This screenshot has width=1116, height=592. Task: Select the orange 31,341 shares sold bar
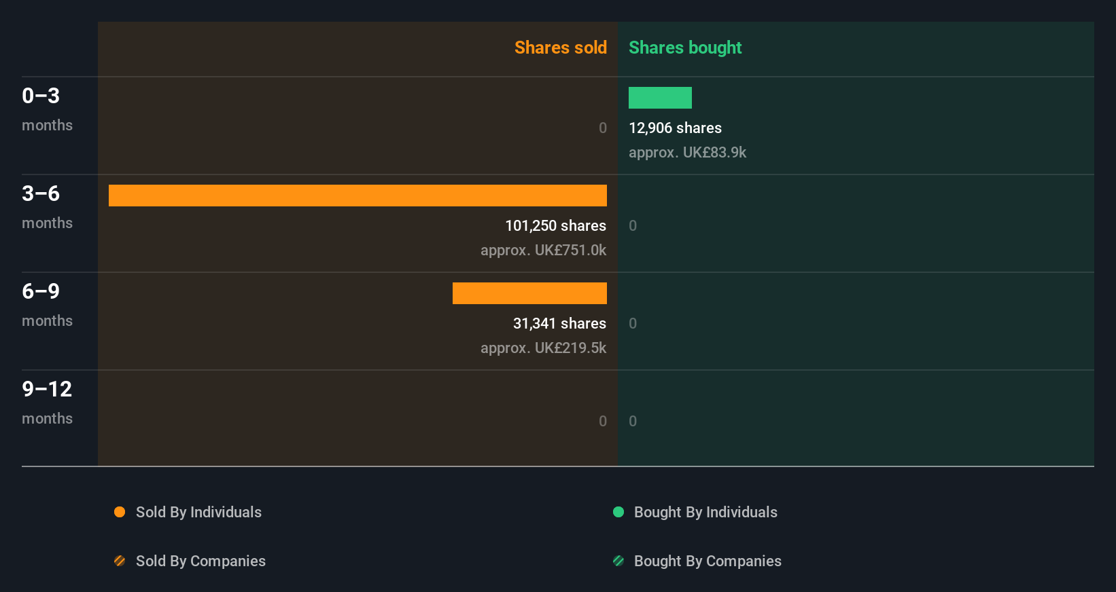(529, 293)
